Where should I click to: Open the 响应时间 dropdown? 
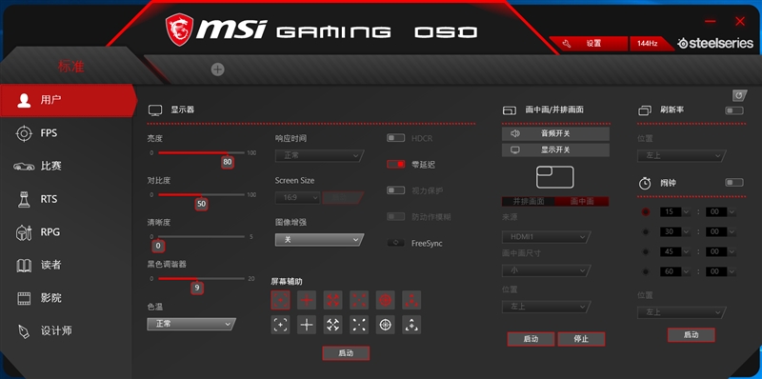coord(319,156)
